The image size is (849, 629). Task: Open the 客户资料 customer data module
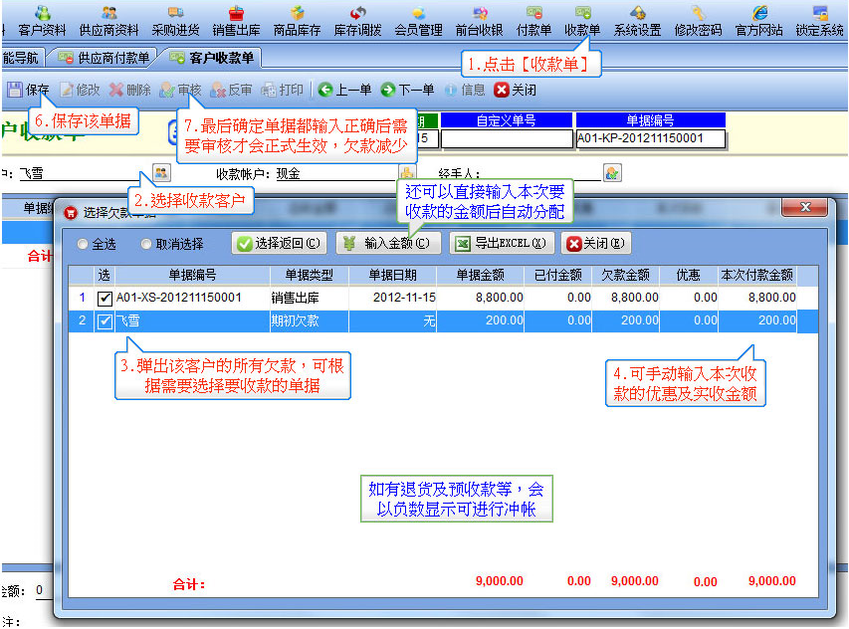[42, 21]
